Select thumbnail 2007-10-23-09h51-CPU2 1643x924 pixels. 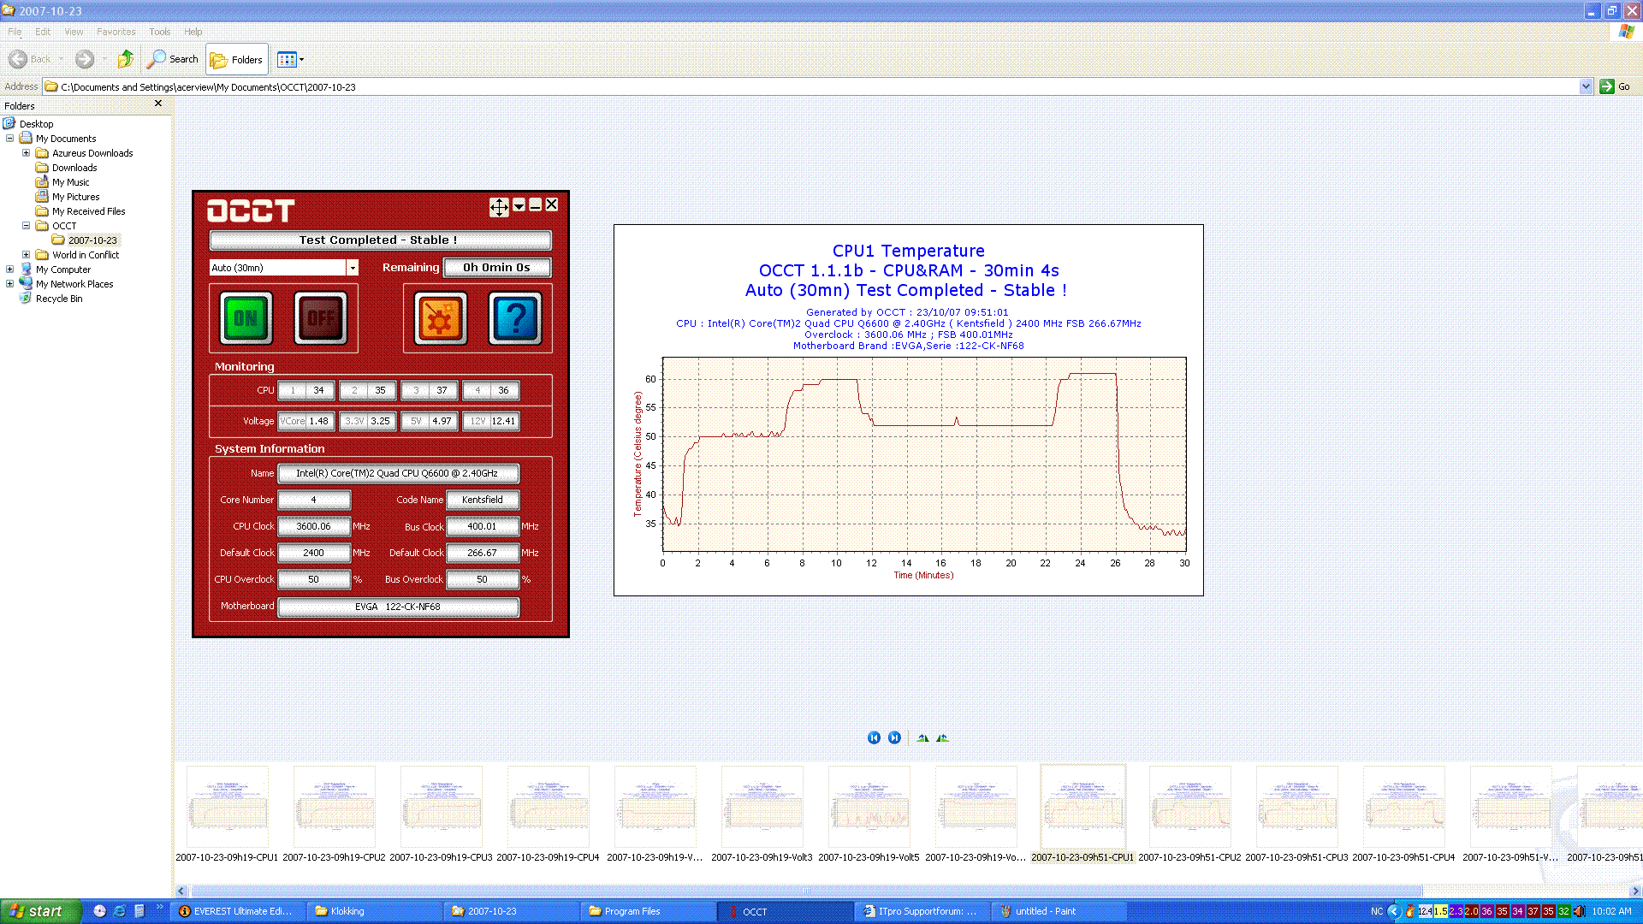click(1189, 814)
